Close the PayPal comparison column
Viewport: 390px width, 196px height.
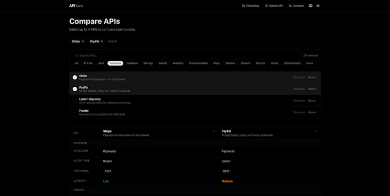tap(316, 131)
